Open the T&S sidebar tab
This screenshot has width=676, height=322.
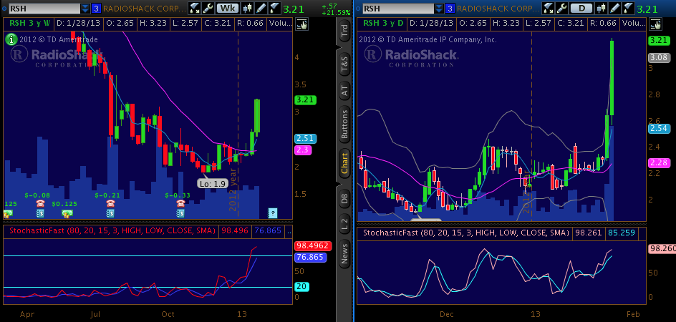click(344, 66)
